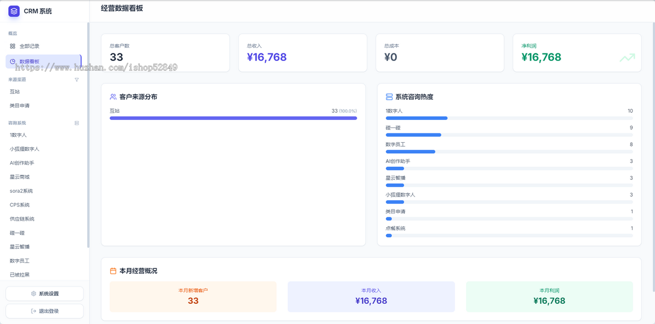This screenshot has width=655, height=324.
Task: Click the 互站 100% progress bar
Action: pyautogui.click(x=234, y=118)
